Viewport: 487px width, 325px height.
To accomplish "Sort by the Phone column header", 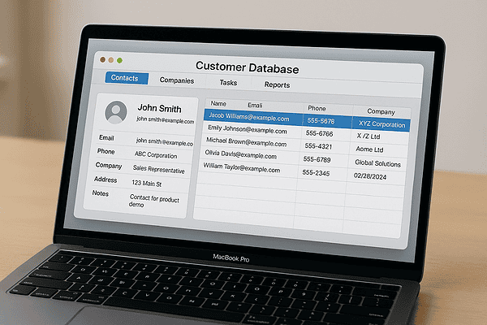I will 317,108.
